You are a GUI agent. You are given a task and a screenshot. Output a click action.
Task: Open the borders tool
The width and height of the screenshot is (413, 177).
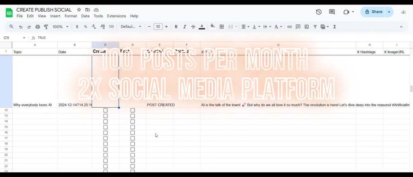(222, 26)
